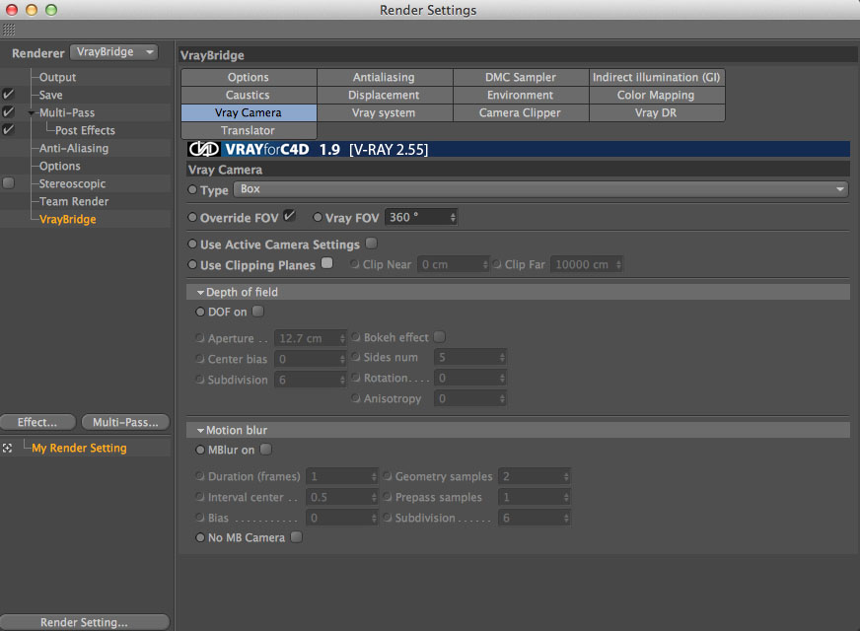Check the No MB Camera checkbox
The width and height of the screenshot is (860, 631).
[296, 536]
